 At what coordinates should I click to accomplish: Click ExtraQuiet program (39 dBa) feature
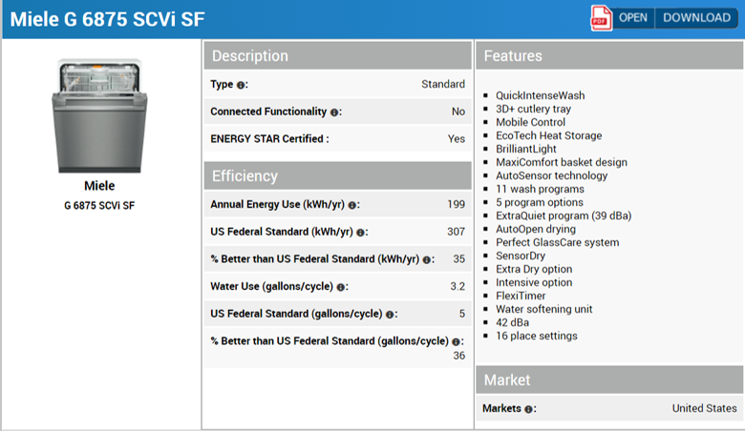tap(564, 215)
